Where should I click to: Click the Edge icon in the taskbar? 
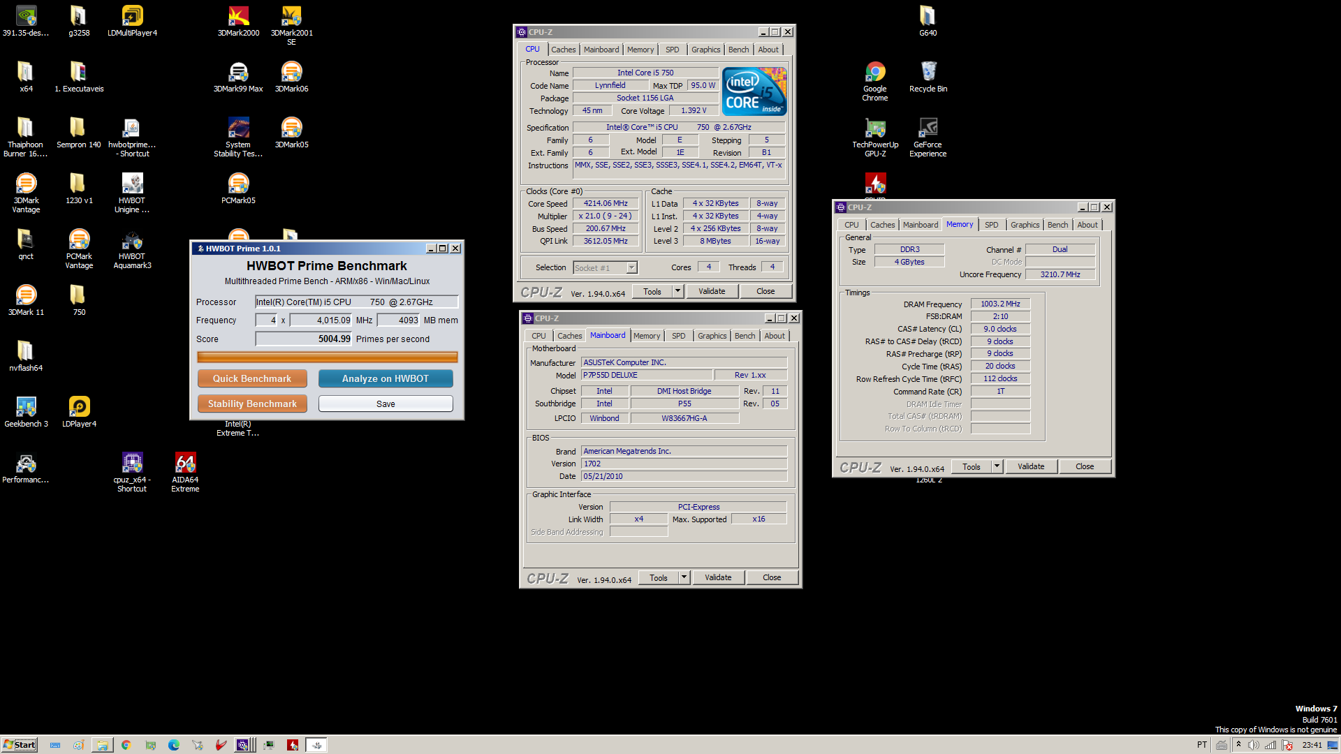point(174,745)
